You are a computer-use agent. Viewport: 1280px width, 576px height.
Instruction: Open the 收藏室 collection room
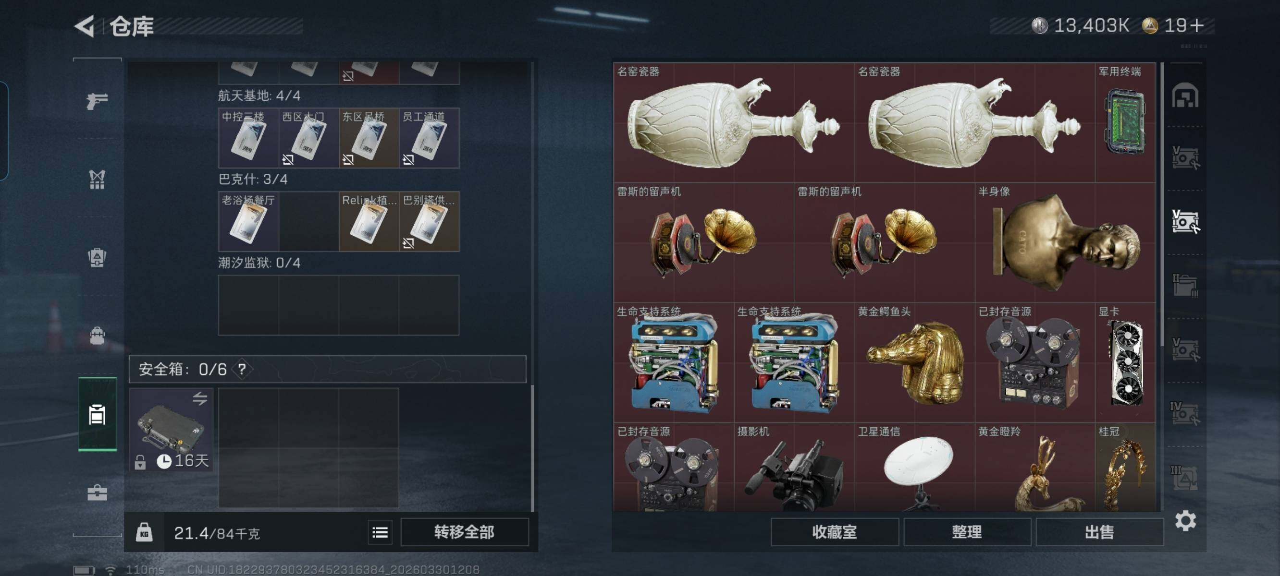(x=834, y=532)
